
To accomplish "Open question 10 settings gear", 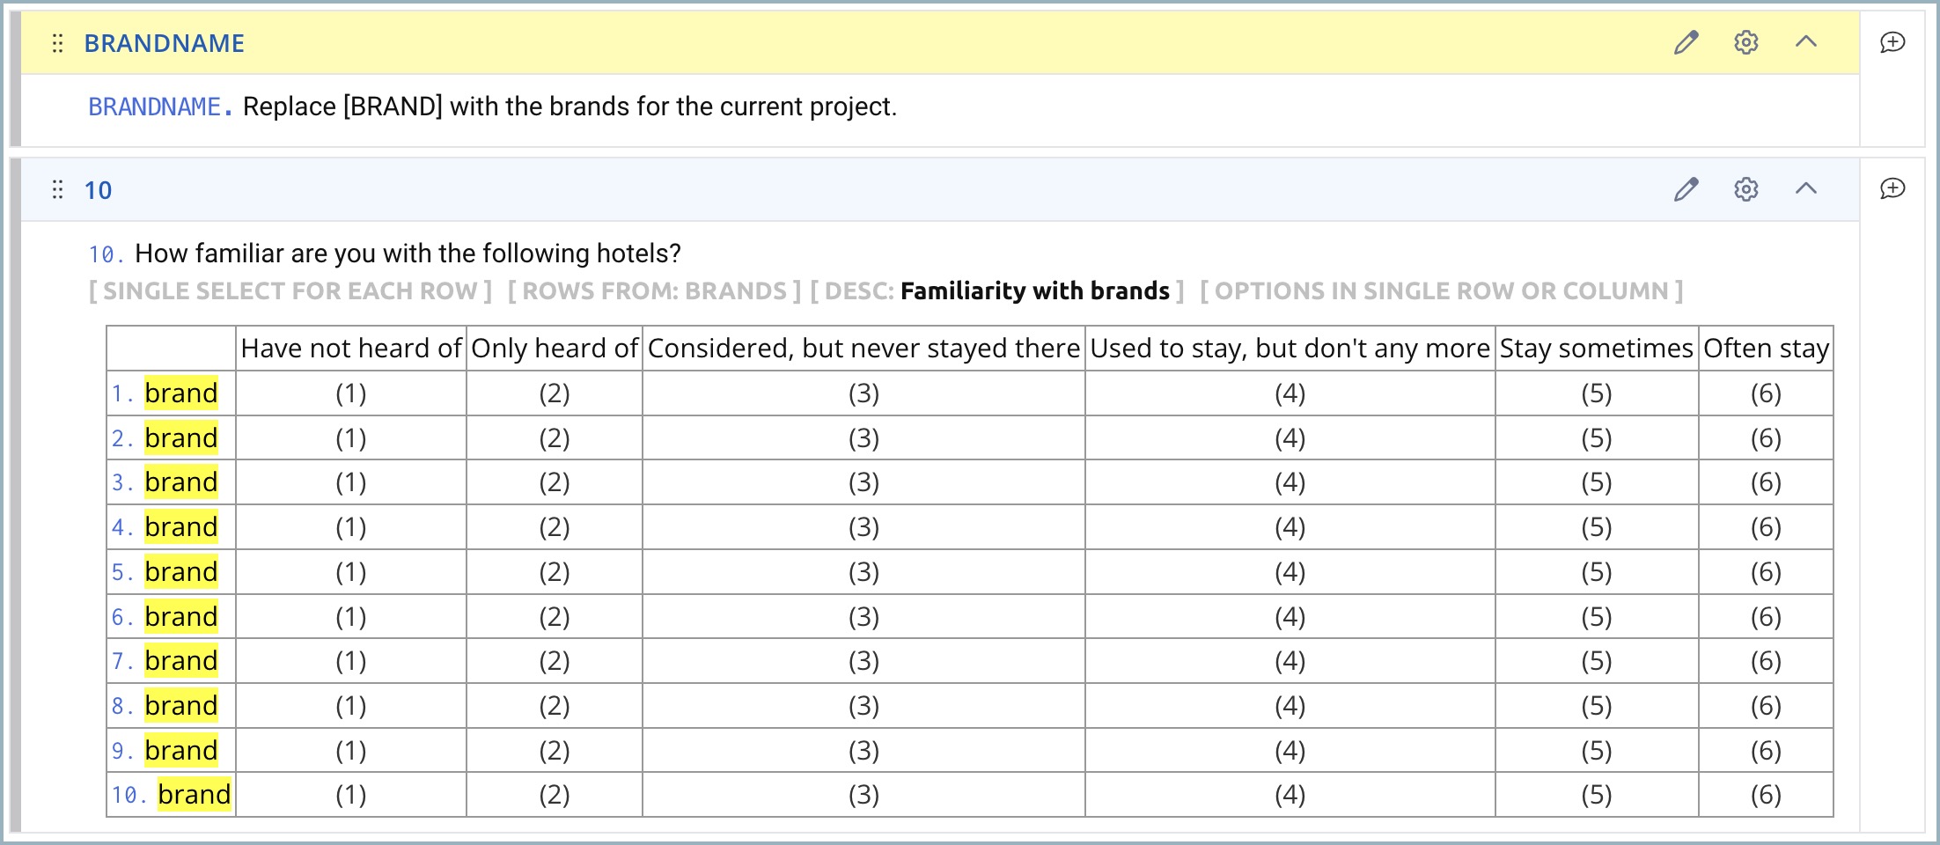I will pyautogui.click(x=1745, y=189).
